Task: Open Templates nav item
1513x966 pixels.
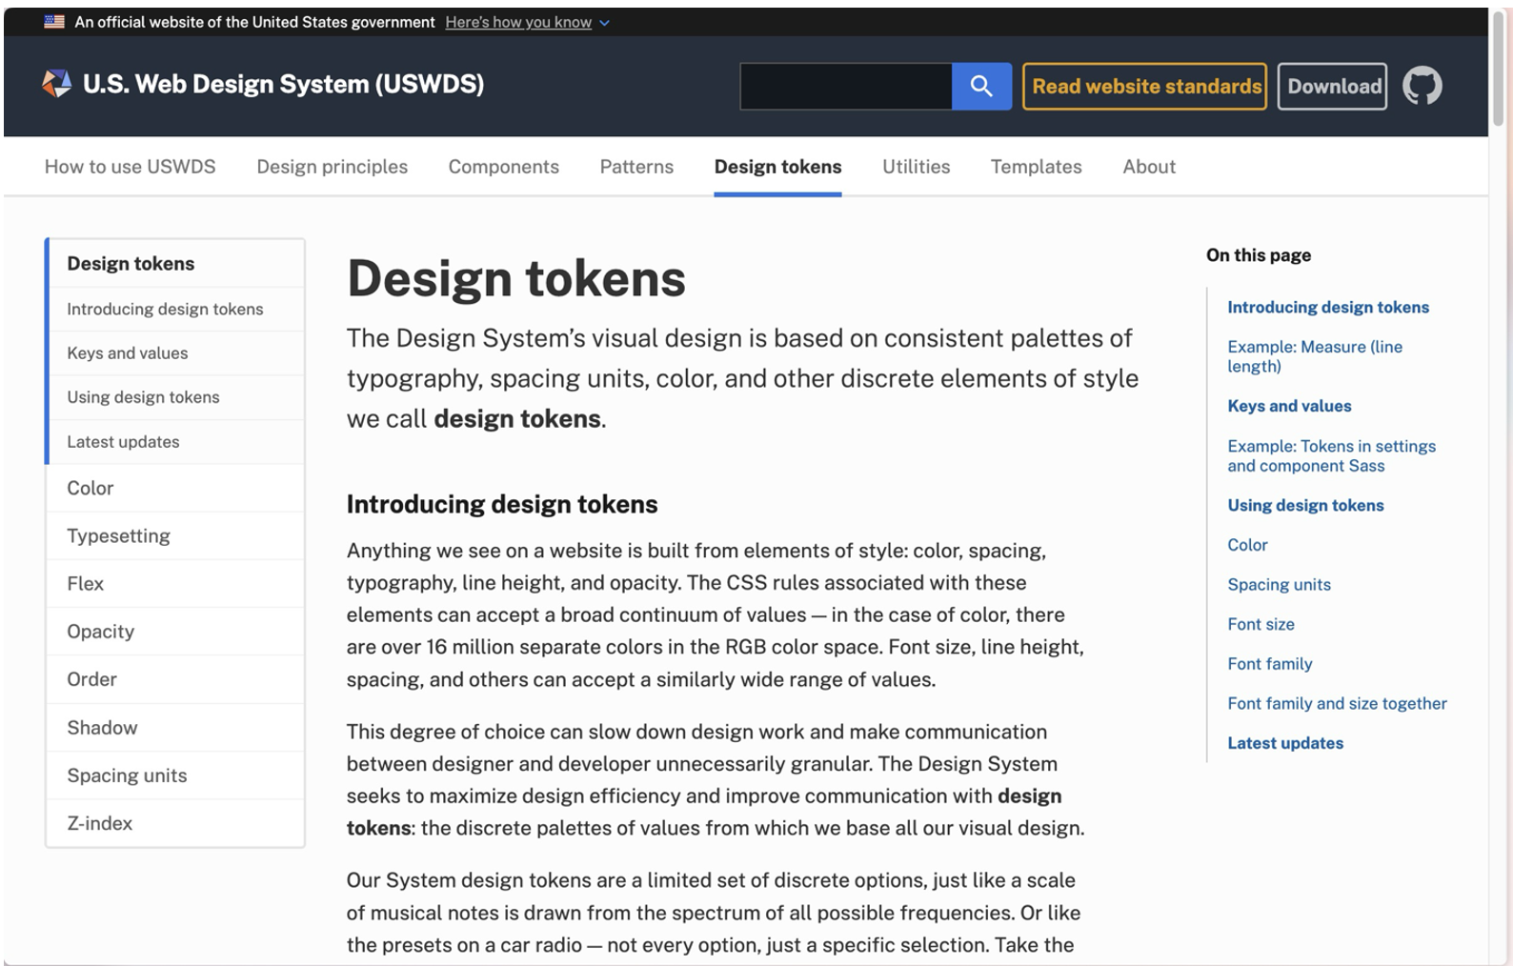Action: [x=1037, y=167]
